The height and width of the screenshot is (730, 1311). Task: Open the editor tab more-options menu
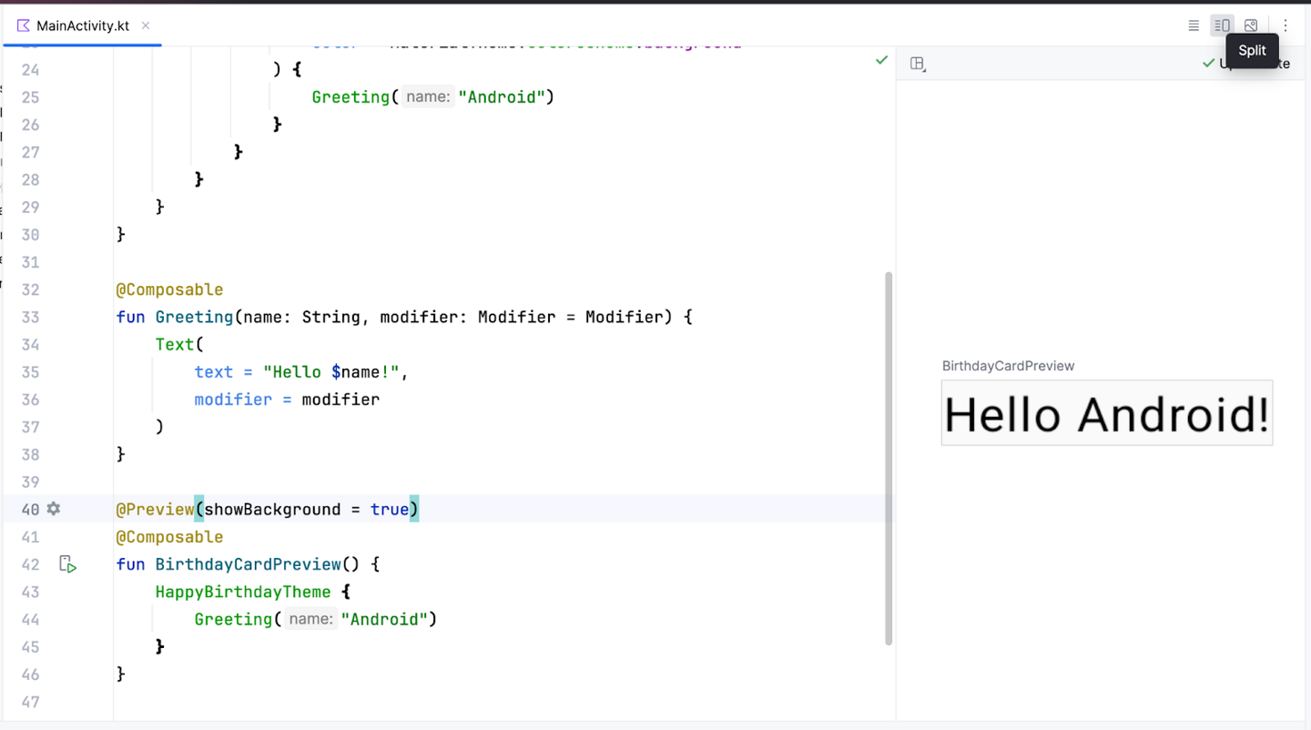click(1286, 25)
